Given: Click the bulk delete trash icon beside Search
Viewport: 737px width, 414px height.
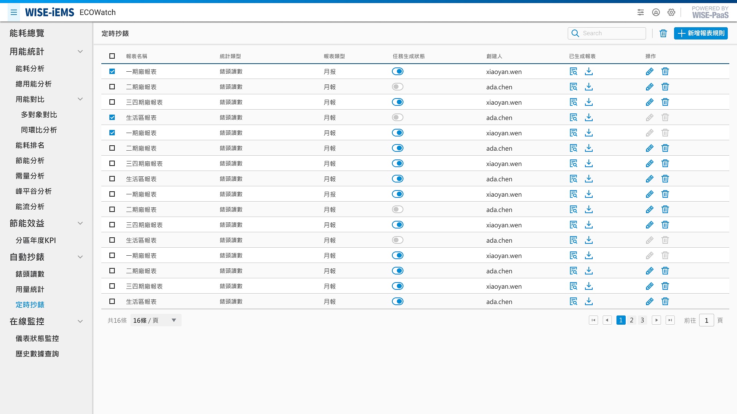Looking at the screenshot, I should (x=663, y=33).
